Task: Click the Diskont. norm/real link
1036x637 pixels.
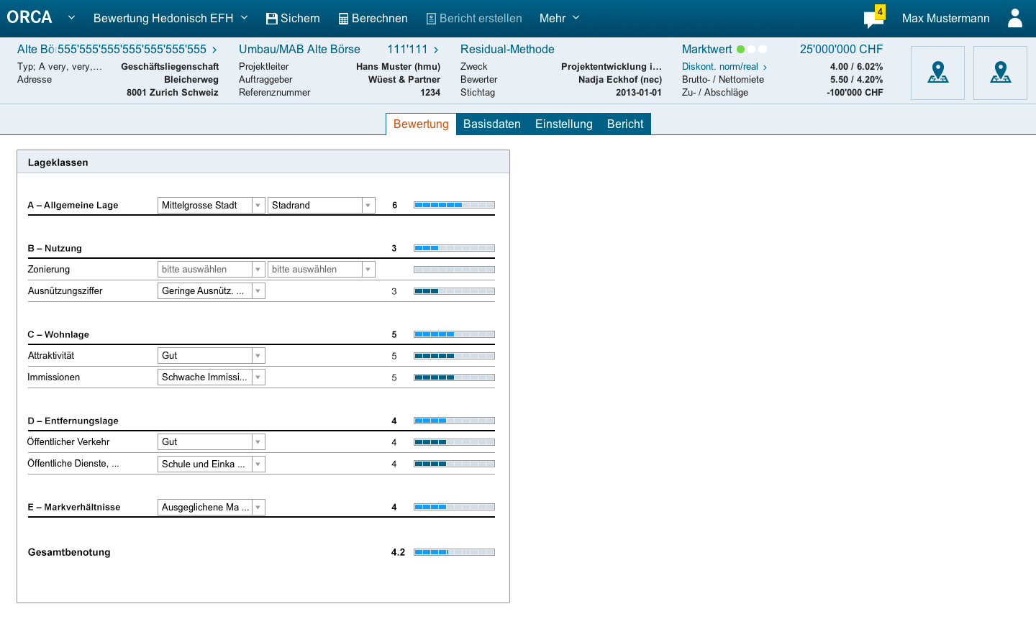Action: tap(724, 67)
